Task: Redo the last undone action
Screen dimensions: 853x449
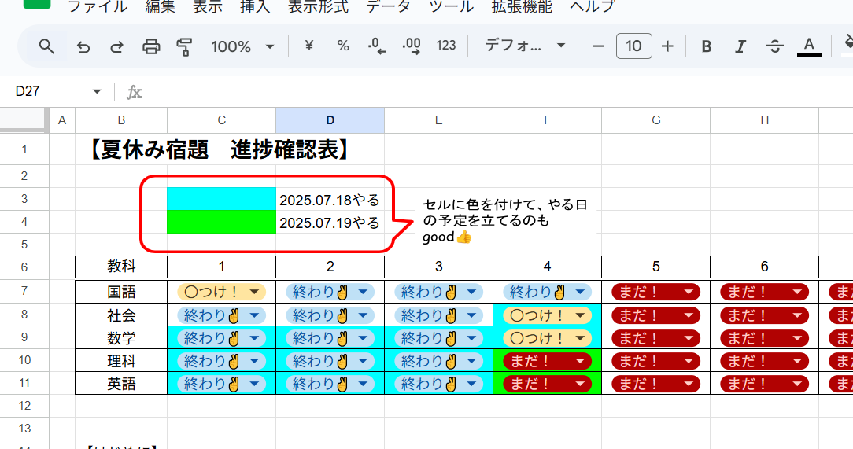Action: (x=116, y=46)
